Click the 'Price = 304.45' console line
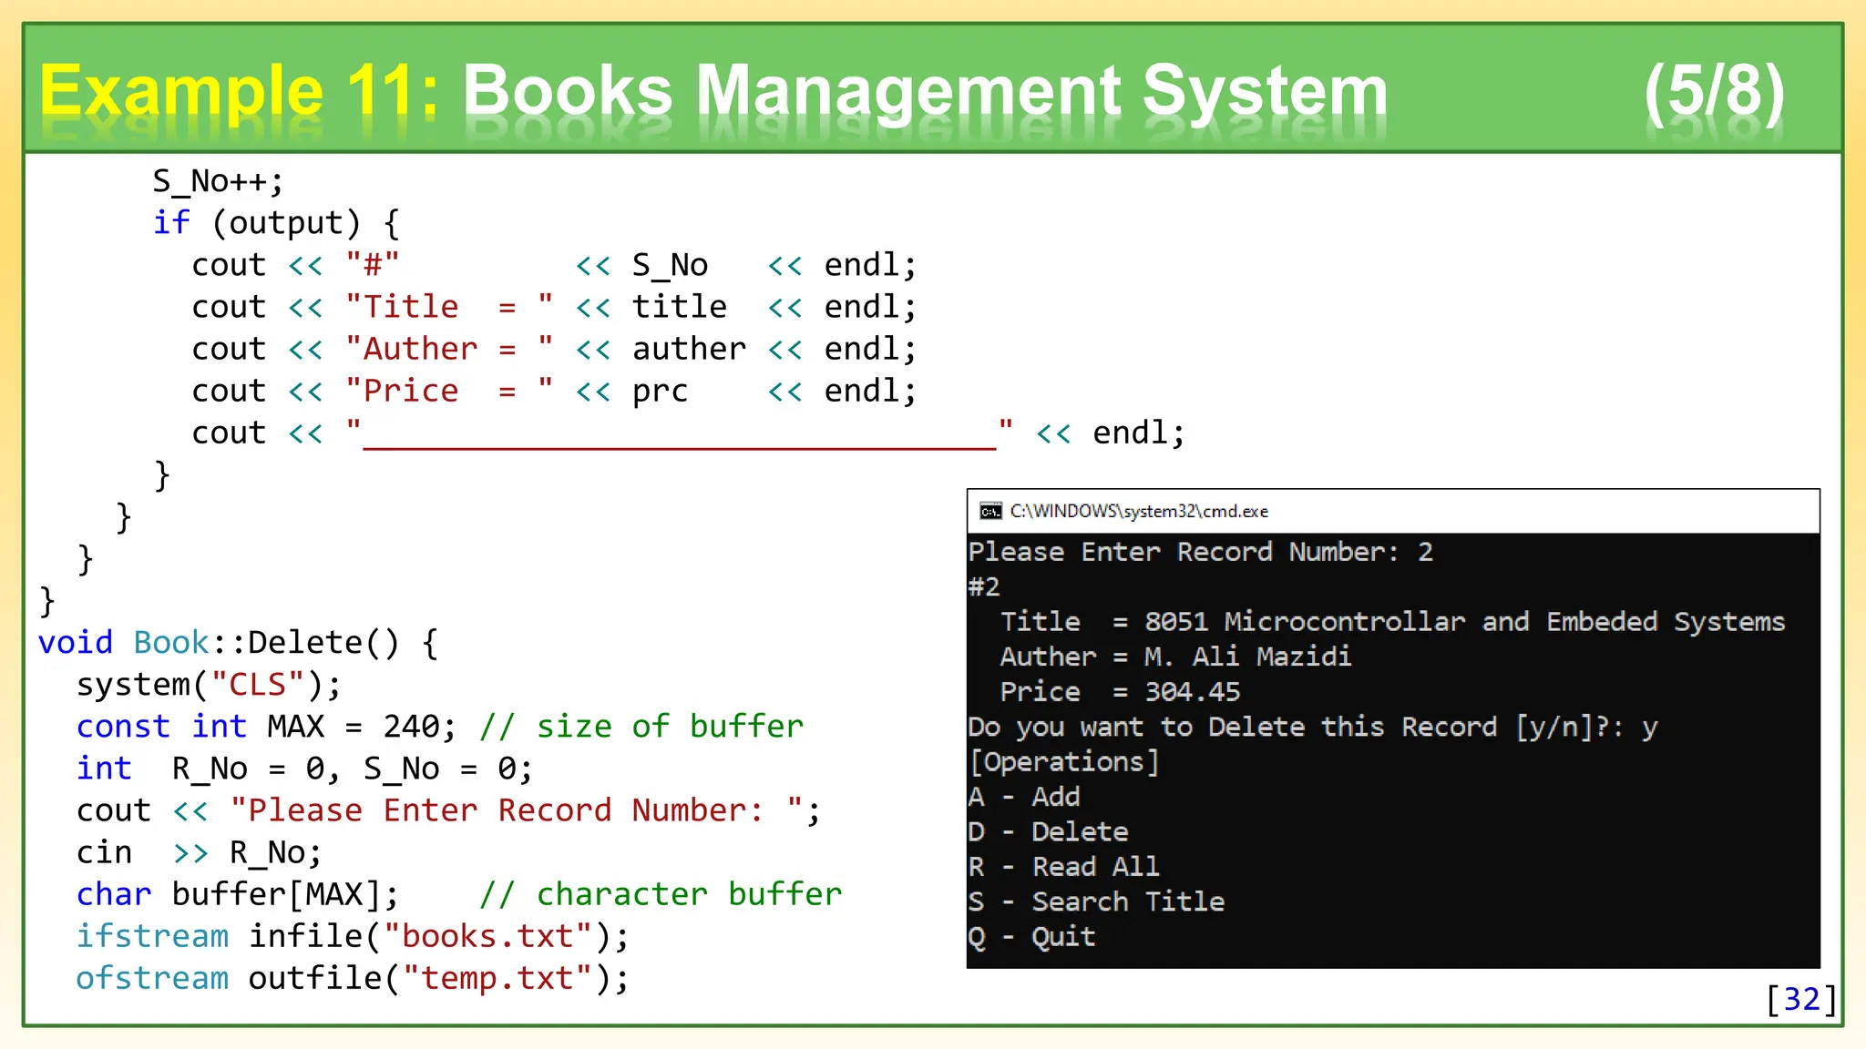This screenshot has height=1049, width=1866. pos(1120,692)
